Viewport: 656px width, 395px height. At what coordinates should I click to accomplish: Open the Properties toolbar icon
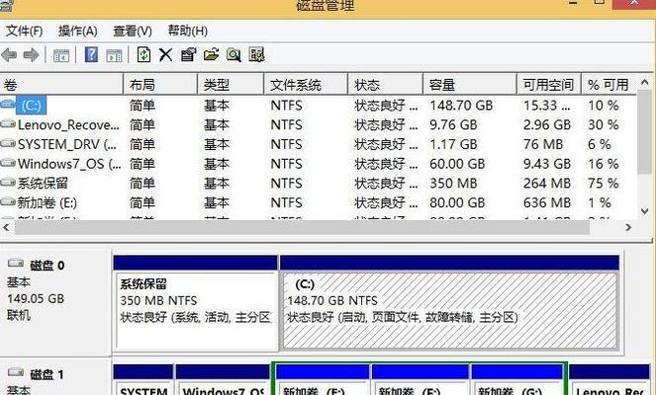tap(188, 54)
